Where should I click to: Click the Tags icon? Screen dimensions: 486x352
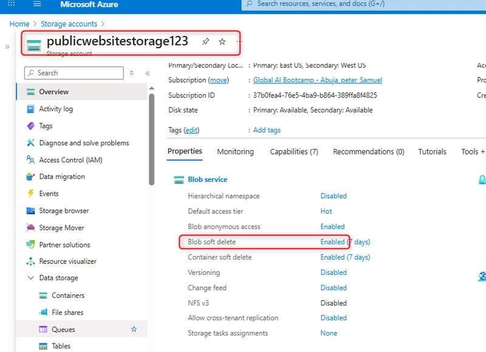pyautogui.click(x=31, y=126)
